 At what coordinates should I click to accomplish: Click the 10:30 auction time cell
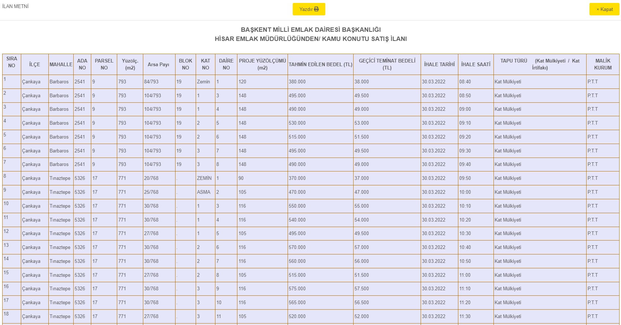pyautogui.click(x=476, y=233)
